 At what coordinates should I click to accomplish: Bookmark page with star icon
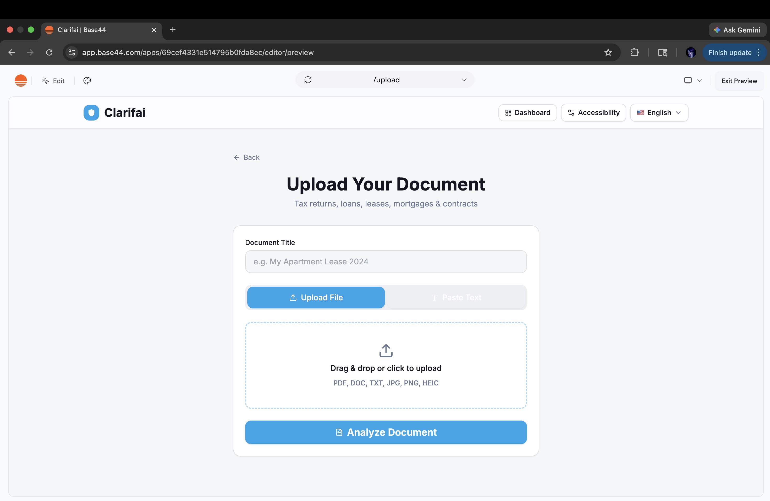tap(608, 52)
